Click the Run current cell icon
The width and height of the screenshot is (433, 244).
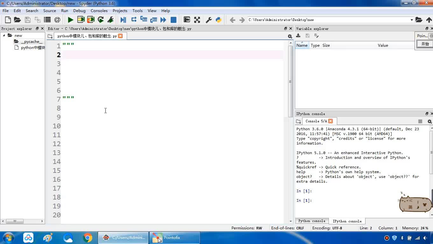pyautogui.click(x=81, y=20)
